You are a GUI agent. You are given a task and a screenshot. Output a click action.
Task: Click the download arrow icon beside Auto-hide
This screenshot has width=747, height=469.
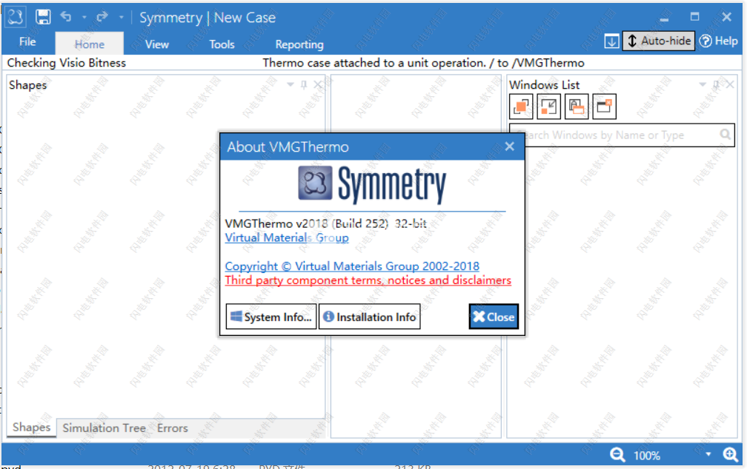coord(611,41)
